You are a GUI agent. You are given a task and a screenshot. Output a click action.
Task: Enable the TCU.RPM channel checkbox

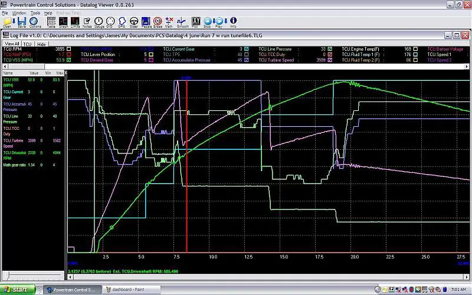click(x=69, y=49)
